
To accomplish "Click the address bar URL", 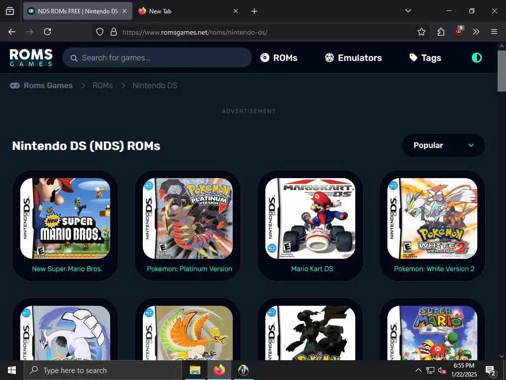I will tap(195, 32).
